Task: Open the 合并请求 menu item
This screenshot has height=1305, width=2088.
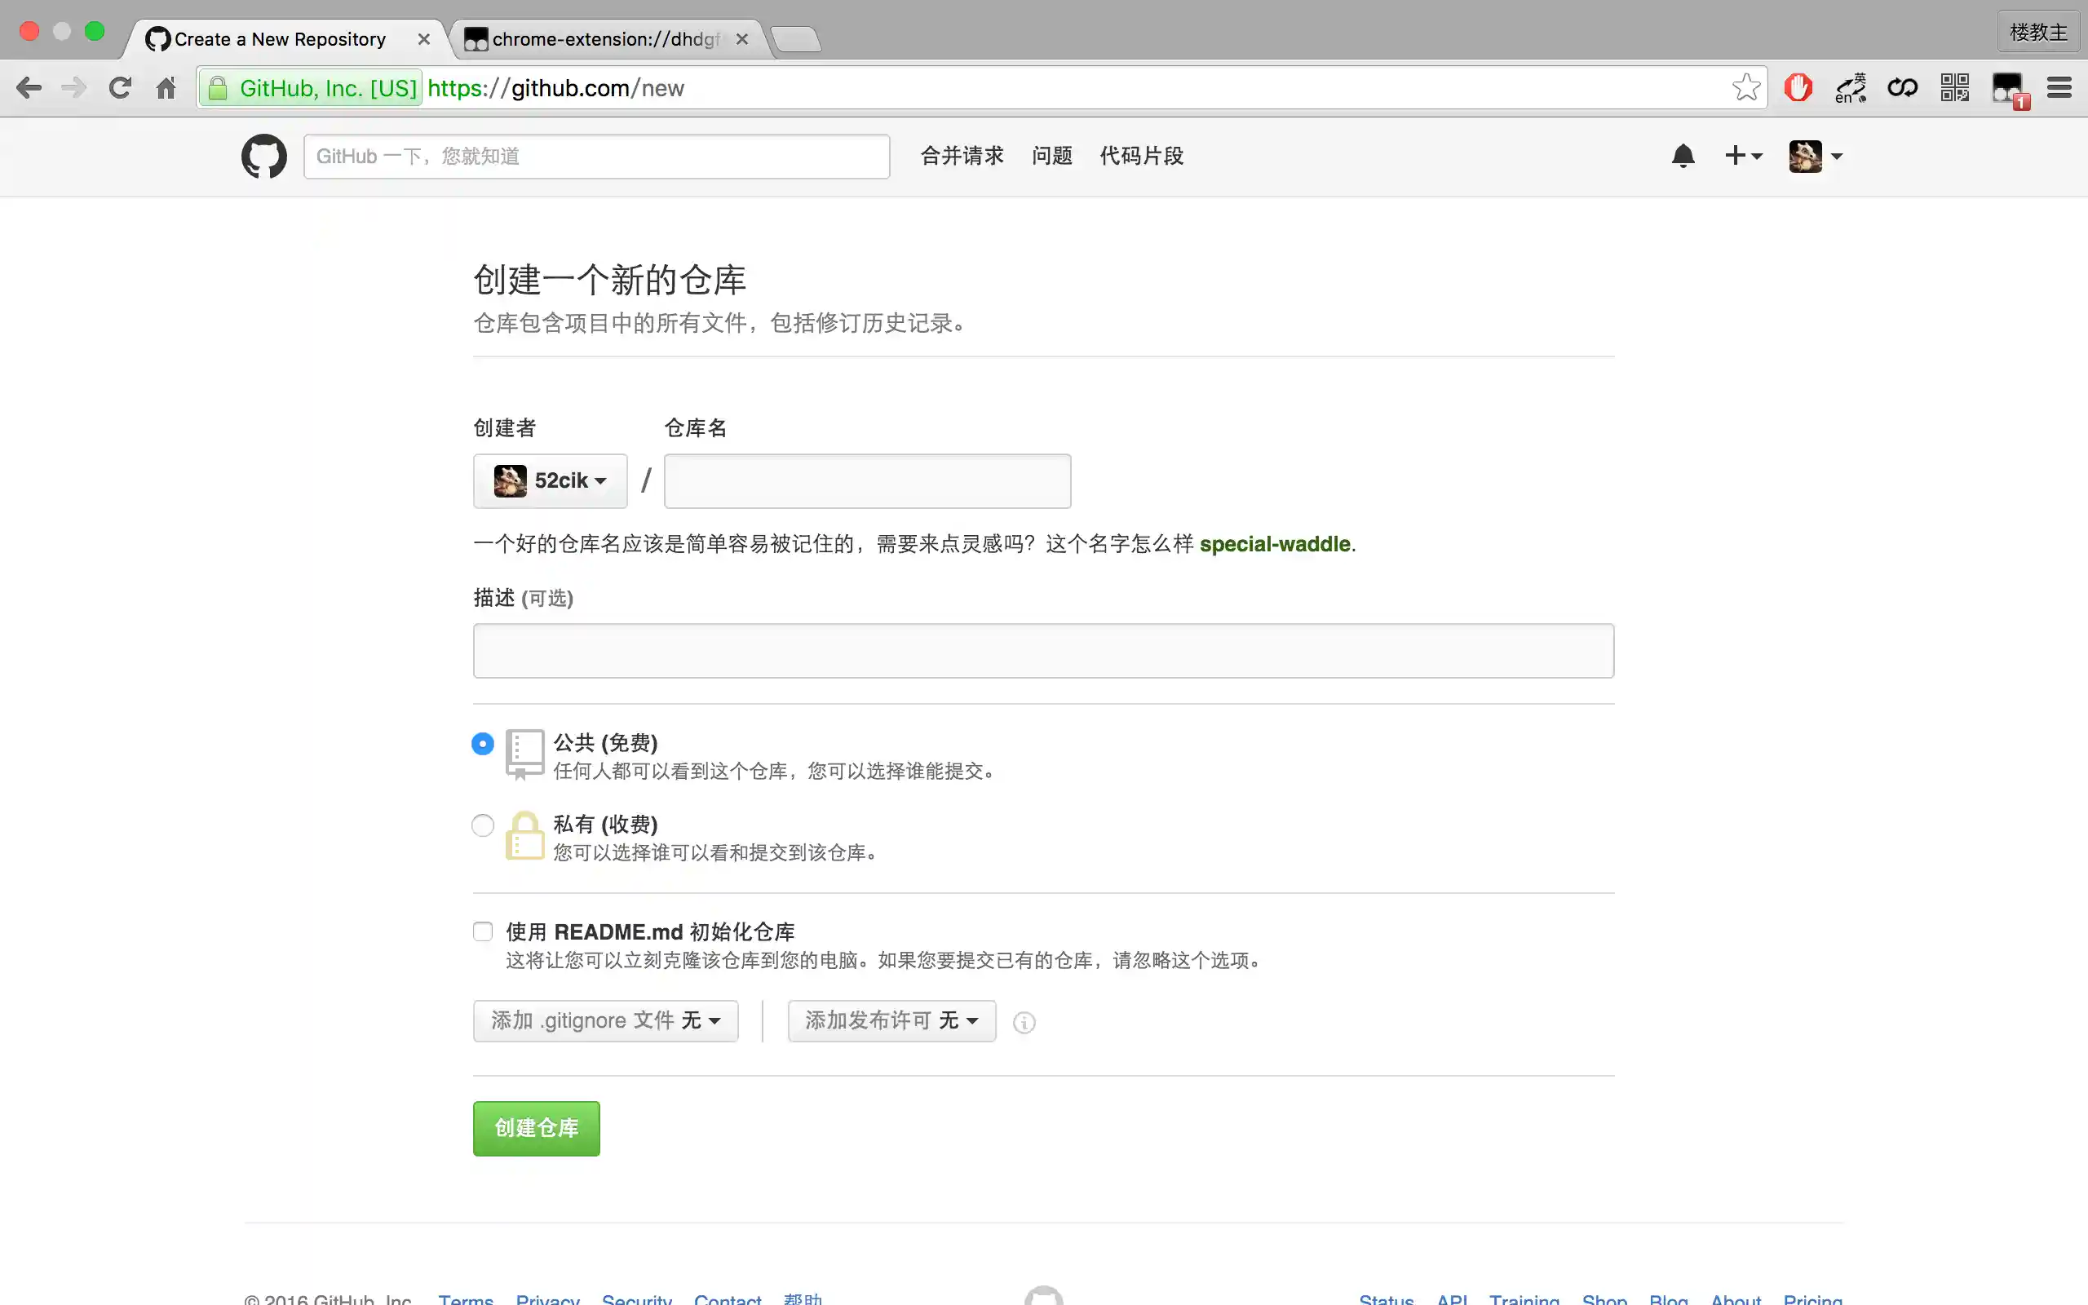Action: pyautogui.click(x=961, y=157)
